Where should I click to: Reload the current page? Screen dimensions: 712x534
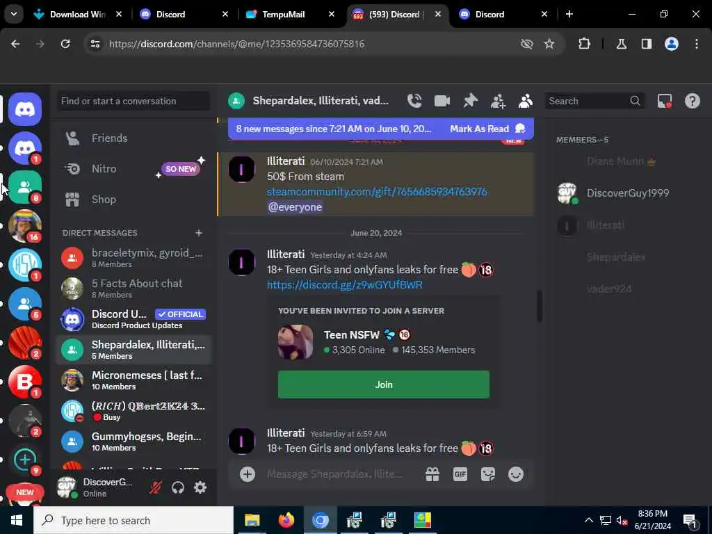click(x=65, y=44)
